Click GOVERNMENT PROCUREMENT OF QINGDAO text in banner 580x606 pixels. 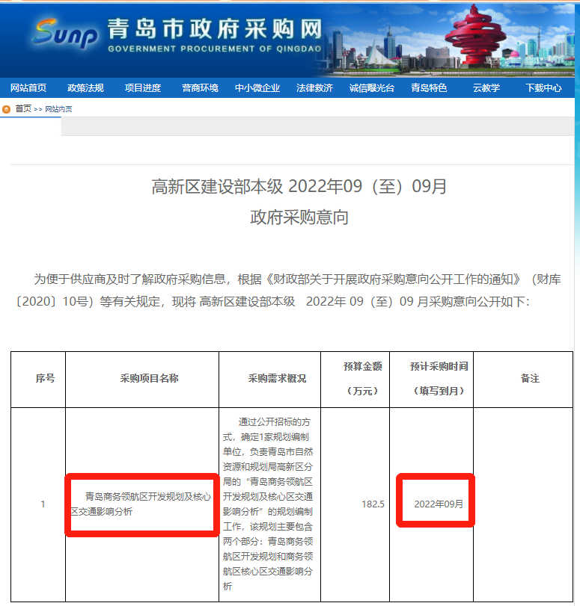click(215, 49)
